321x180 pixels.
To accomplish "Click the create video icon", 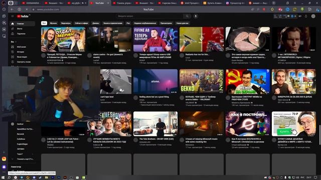I will pos(300,16).
